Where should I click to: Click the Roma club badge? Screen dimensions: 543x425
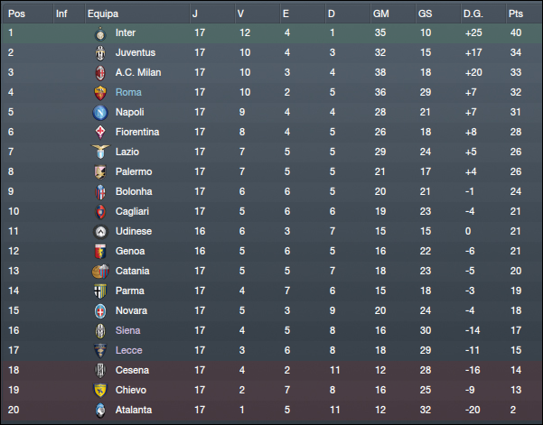point(100,93)
